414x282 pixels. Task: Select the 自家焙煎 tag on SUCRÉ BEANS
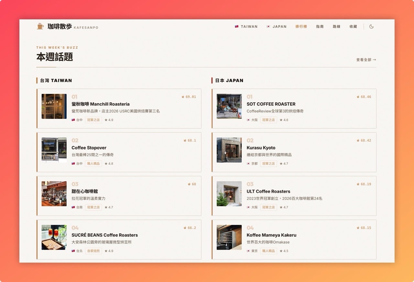pyautogui.click(x=93, y=251)
